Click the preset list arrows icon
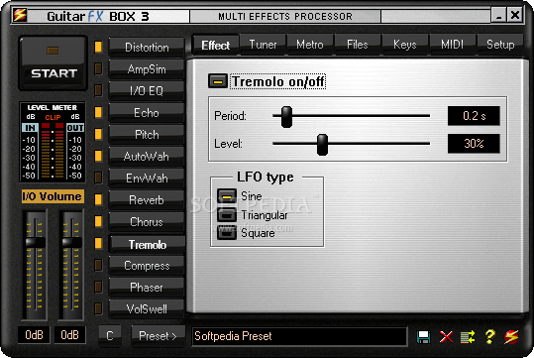This screenshot has width=534, height=358. pos(468,337)
